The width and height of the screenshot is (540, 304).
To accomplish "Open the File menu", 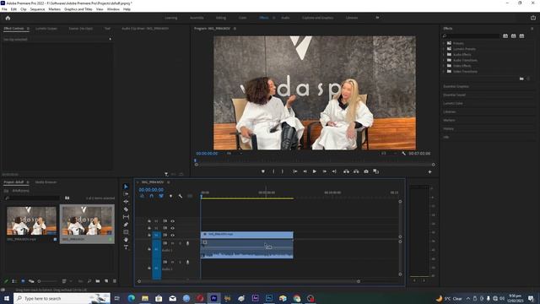I will (x=4, y=9).
